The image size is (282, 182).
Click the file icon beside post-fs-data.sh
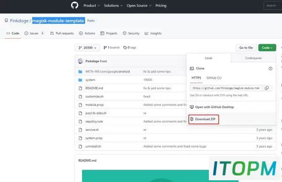click(x=80, y=113)
